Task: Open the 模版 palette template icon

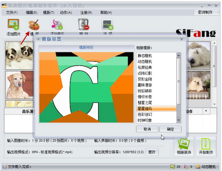Action: tap(34, 25)
